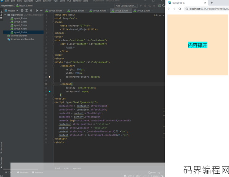This screenshot has height=177, width=229.
Task: Click the Debug bug icon
Action: click(x=145, y=6)
